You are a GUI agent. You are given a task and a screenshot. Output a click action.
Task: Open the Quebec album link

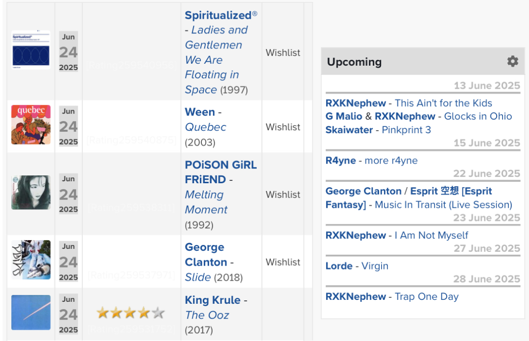coord(205,127)
